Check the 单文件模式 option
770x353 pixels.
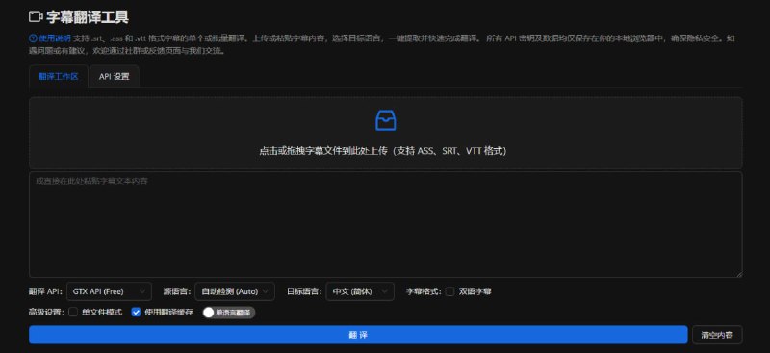(73, 313)
